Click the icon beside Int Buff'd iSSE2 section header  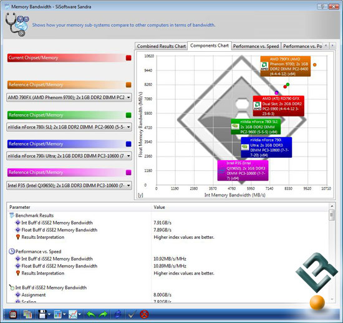click(x=12, y=287)
